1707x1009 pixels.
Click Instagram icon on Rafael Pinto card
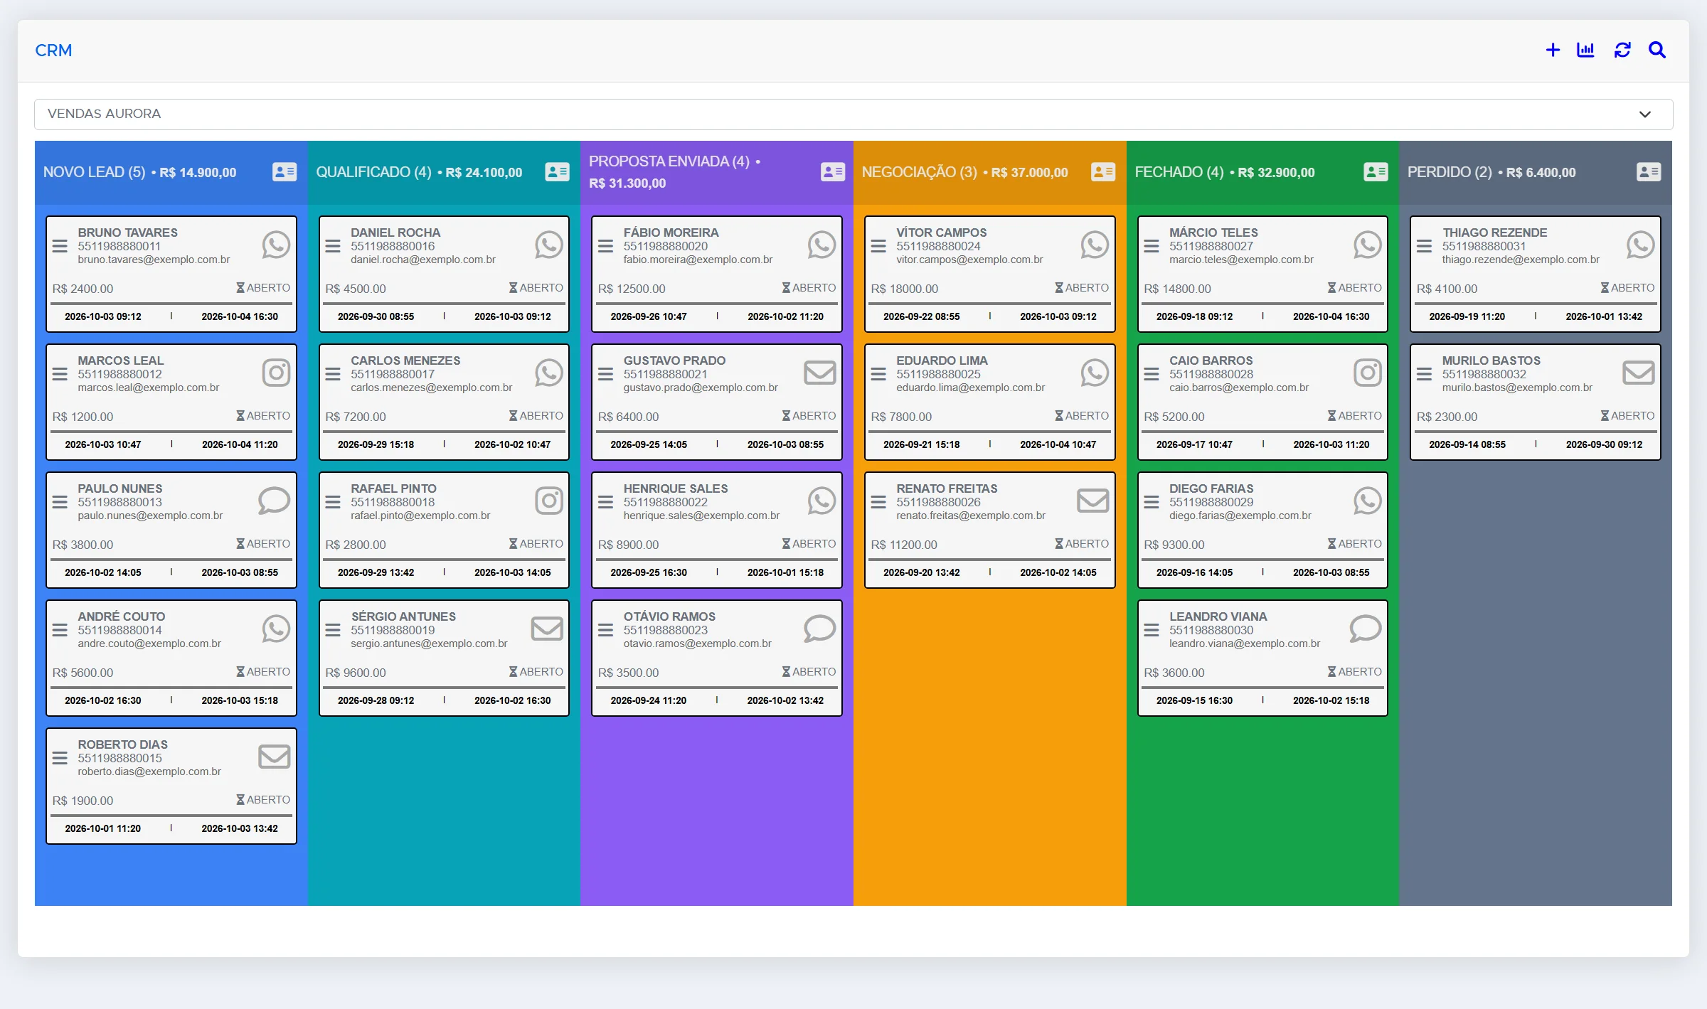(x=549, y=501)
